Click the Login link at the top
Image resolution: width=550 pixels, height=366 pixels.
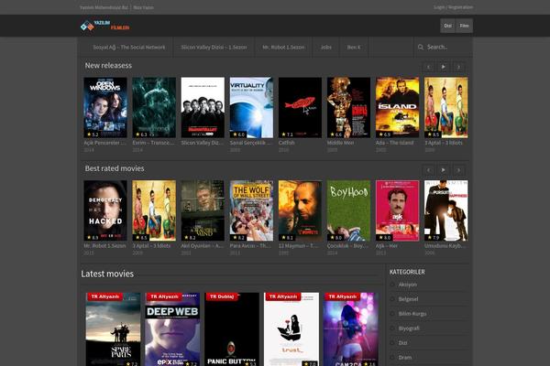[x=439, y=7]
